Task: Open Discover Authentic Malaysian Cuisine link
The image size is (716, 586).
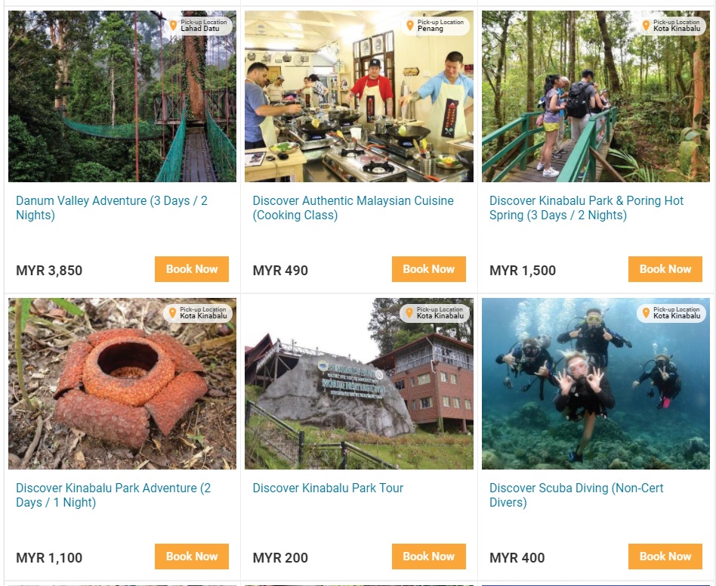Action: 353,208
